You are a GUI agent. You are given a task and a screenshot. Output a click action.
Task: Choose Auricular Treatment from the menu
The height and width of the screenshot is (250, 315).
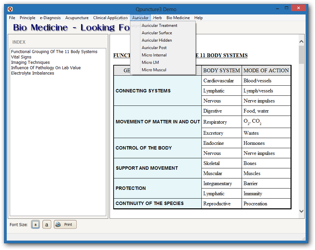click(163, 26)
